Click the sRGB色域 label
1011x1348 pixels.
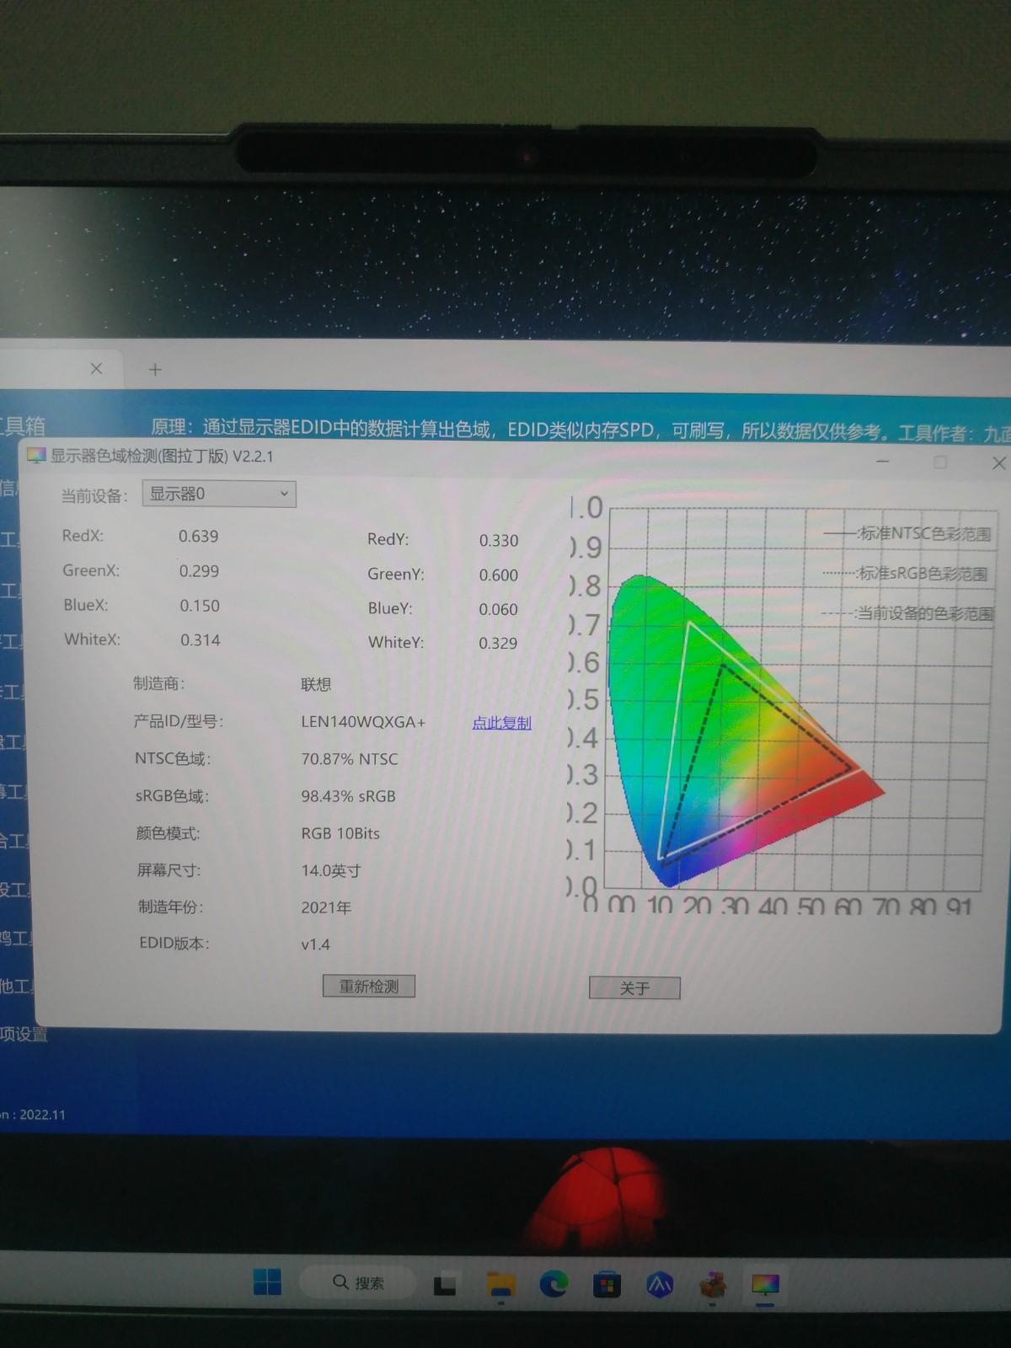[172, 795]
